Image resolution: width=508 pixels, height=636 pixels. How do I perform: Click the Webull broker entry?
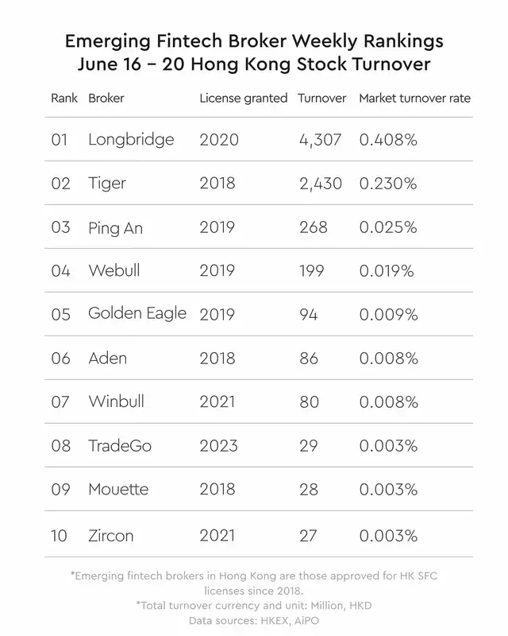(114, 270)
